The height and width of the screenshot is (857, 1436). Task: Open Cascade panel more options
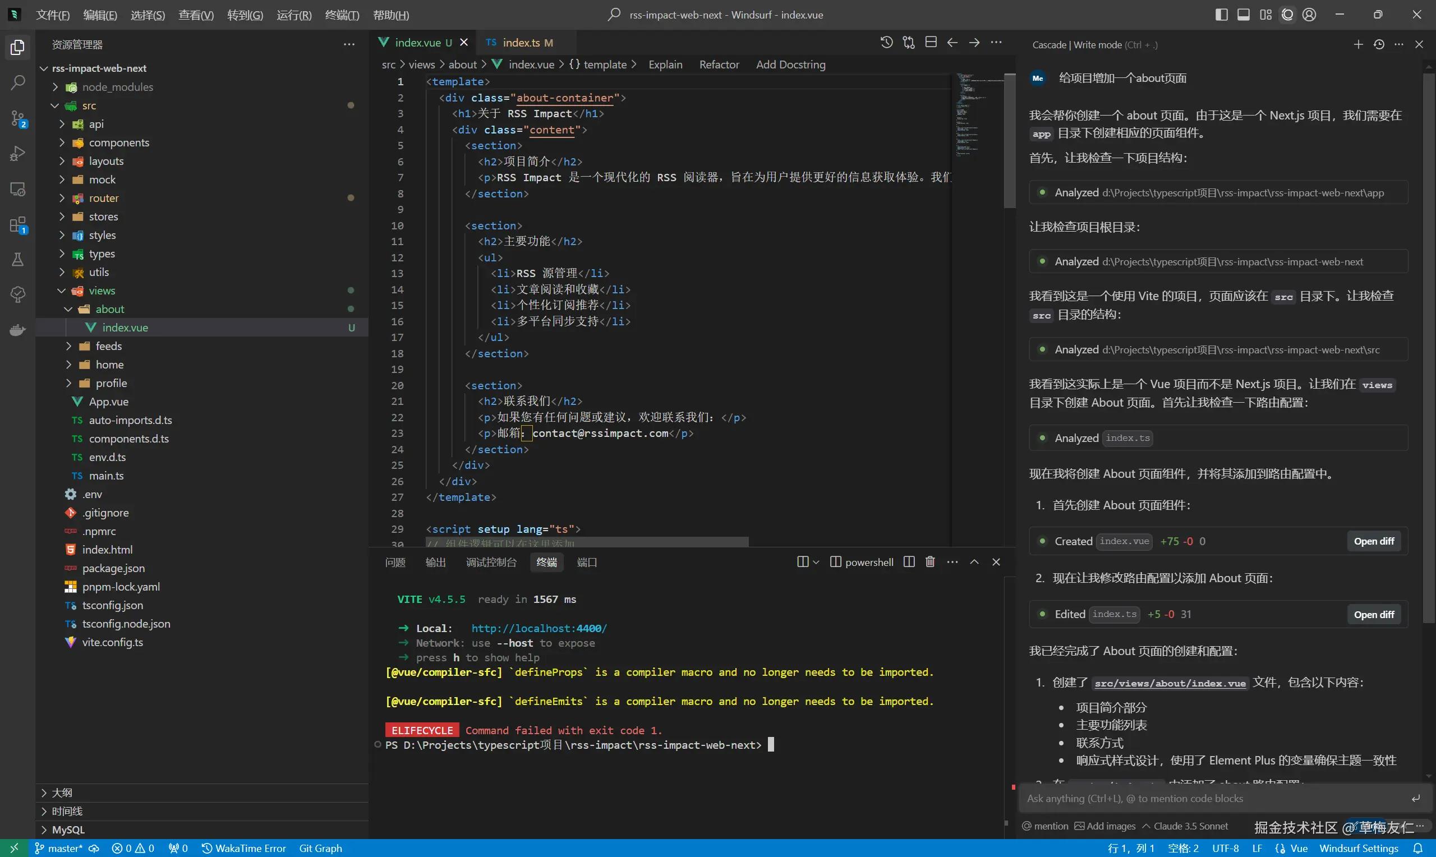1398,44
